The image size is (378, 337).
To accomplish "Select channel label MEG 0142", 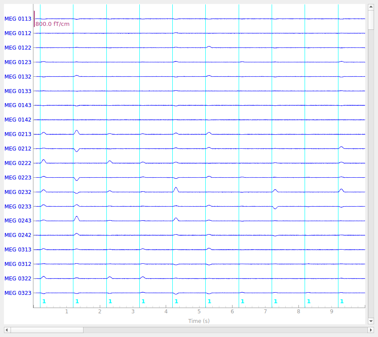I will pyautogui.click(x=18, y=120).
